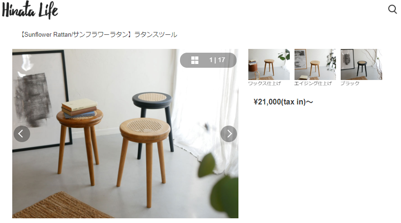The width and height of the screenshot is (401, 223).
Task: Click the Hinata Life logo
Action: point(30,10)
